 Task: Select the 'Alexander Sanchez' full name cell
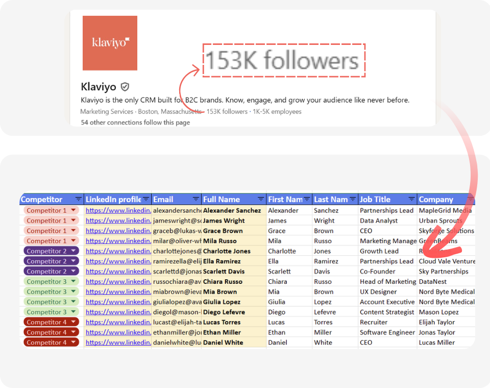click(234, 210)
